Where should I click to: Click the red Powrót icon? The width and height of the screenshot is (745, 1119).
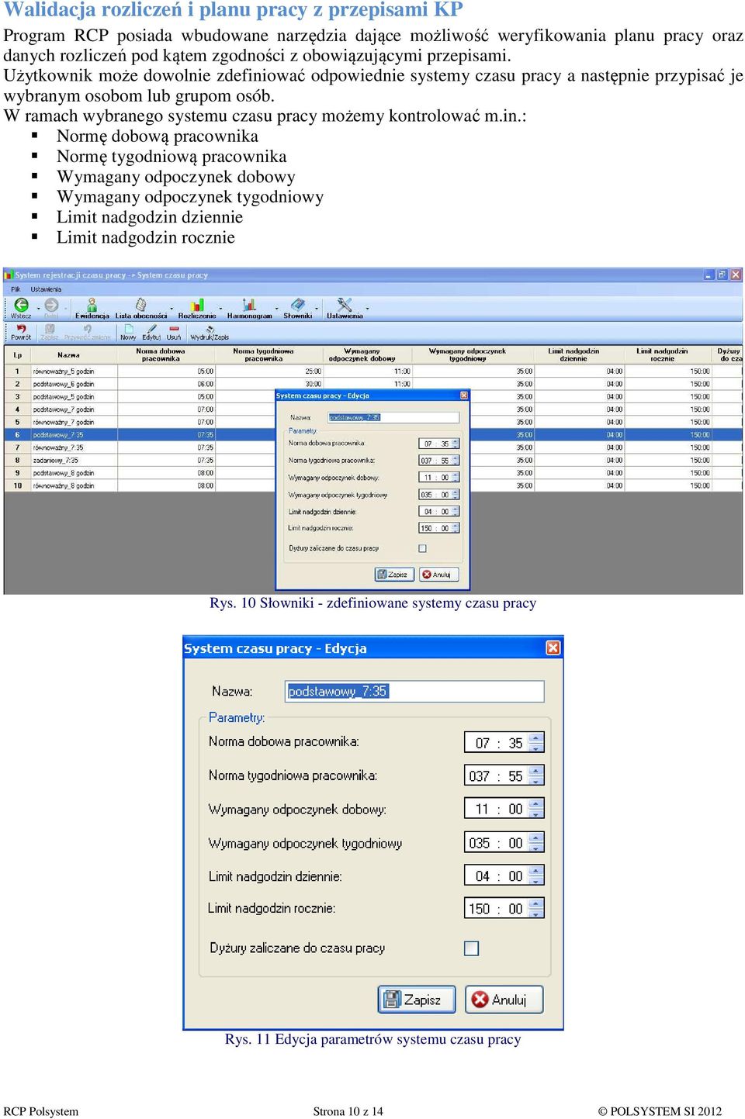pyautogui.click(x=21, y=329)
